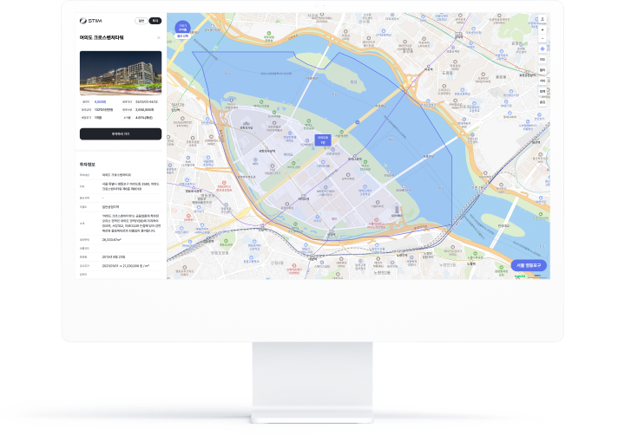Open the user profile map icon
625x435 pixels.
coord(542,19)
